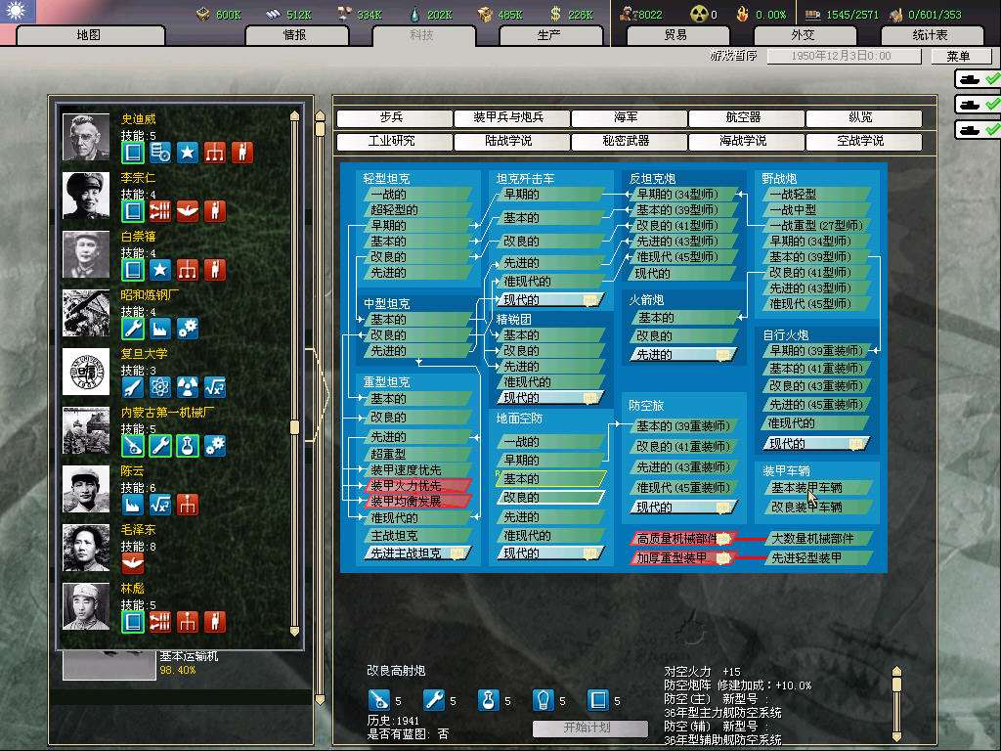Click the wrench component icon under 改良高射炮
1001x751 pixels.
(433, 700)
